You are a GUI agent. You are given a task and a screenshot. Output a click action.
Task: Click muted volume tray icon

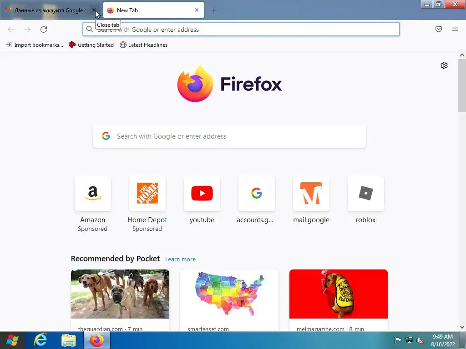click(x=420, y=340)
